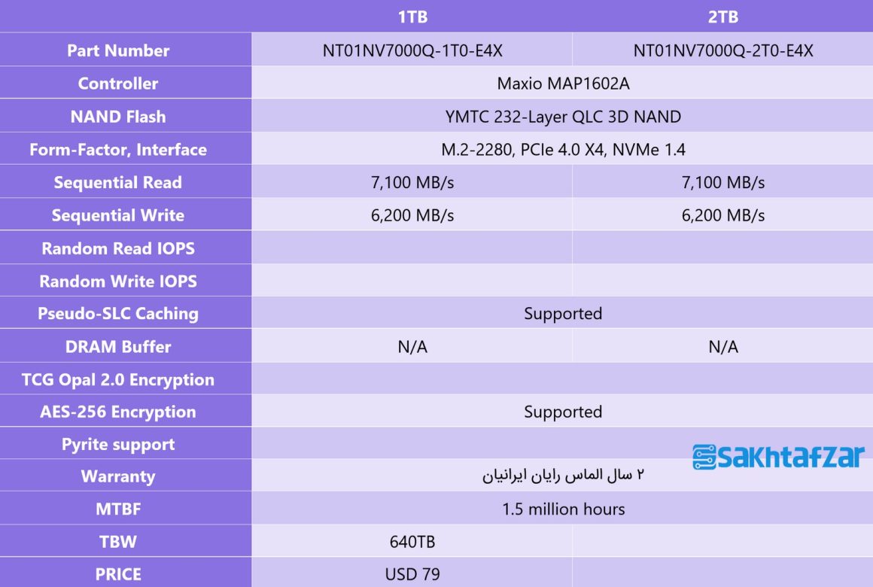The width and height of the screenshot is (873, 587).
Task: Click the 640TB TBW value
Action: coord(412,542)
